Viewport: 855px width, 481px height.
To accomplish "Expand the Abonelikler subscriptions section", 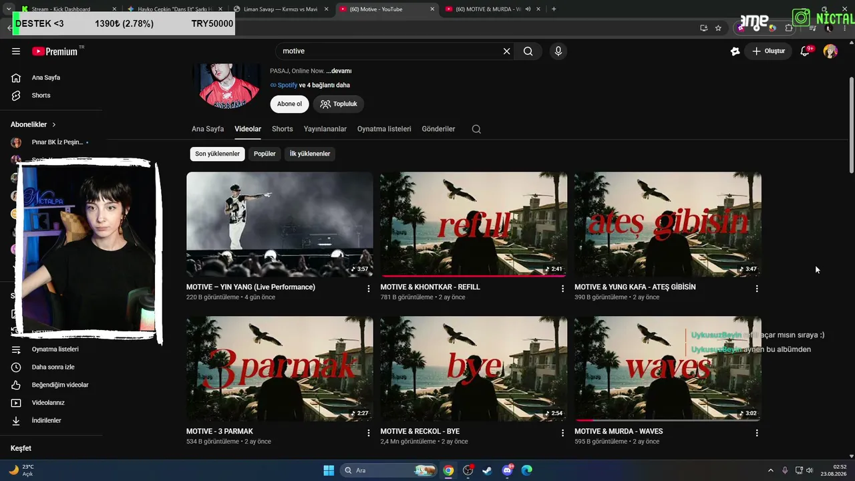I will point(33,125).
